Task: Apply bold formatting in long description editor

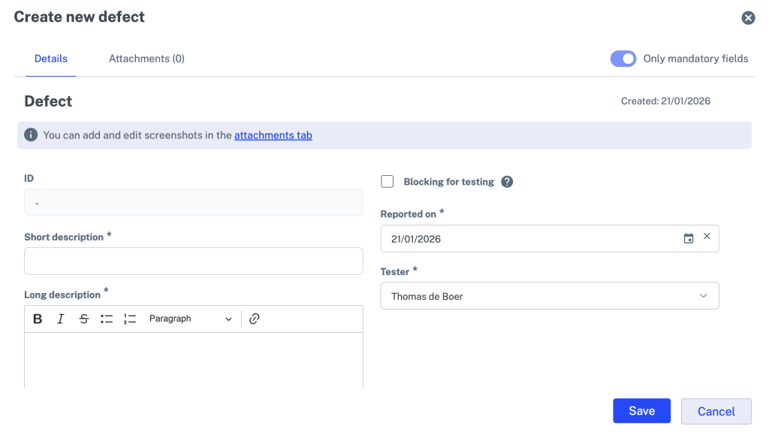Action: [x=38, y=319]
